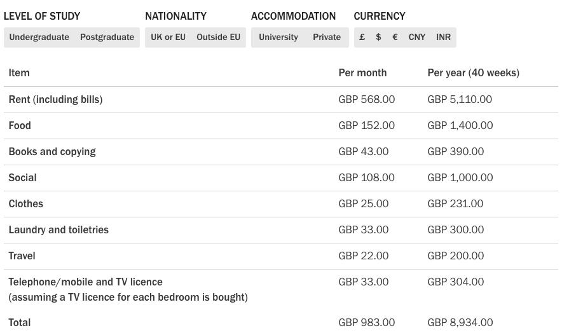Select the dollar ($) currency

(x=378, y=38)
